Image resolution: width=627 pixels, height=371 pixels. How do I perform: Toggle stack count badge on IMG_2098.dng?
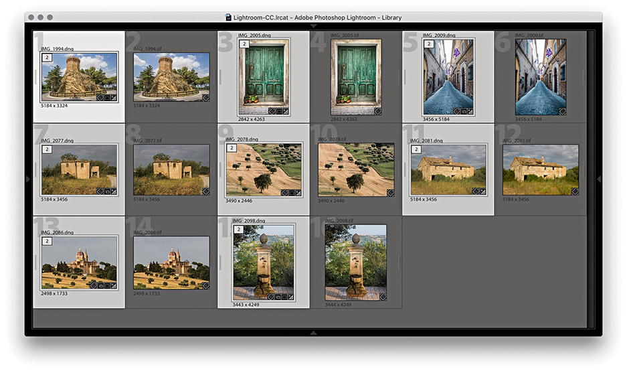pyautogui.click(x=238, y=230)
